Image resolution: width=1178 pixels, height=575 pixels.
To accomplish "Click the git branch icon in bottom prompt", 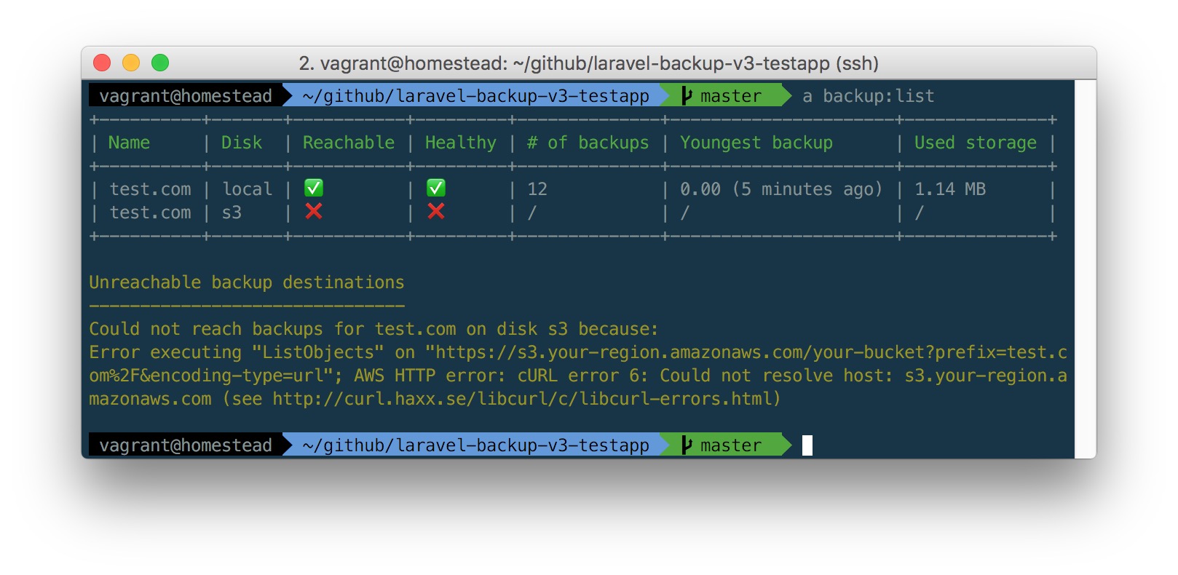I will click(x=687, y=445).
